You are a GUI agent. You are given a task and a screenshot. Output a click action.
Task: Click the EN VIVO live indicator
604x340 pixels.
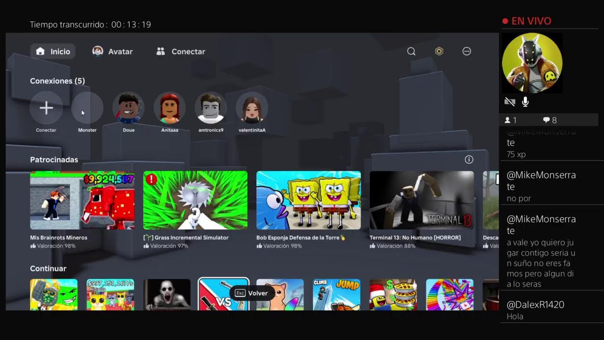click(527, 21)
